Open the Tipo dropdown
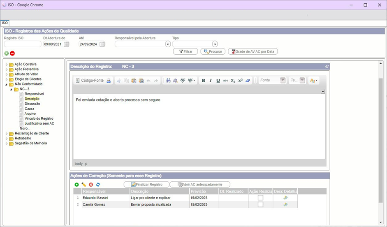The height and width of the screenshot is (227, 387). pyautogui.click(x=215, y=44)
